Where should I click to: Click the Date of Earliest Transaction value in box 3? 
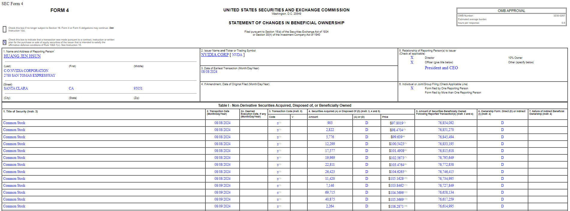click(x=209, y=72)
